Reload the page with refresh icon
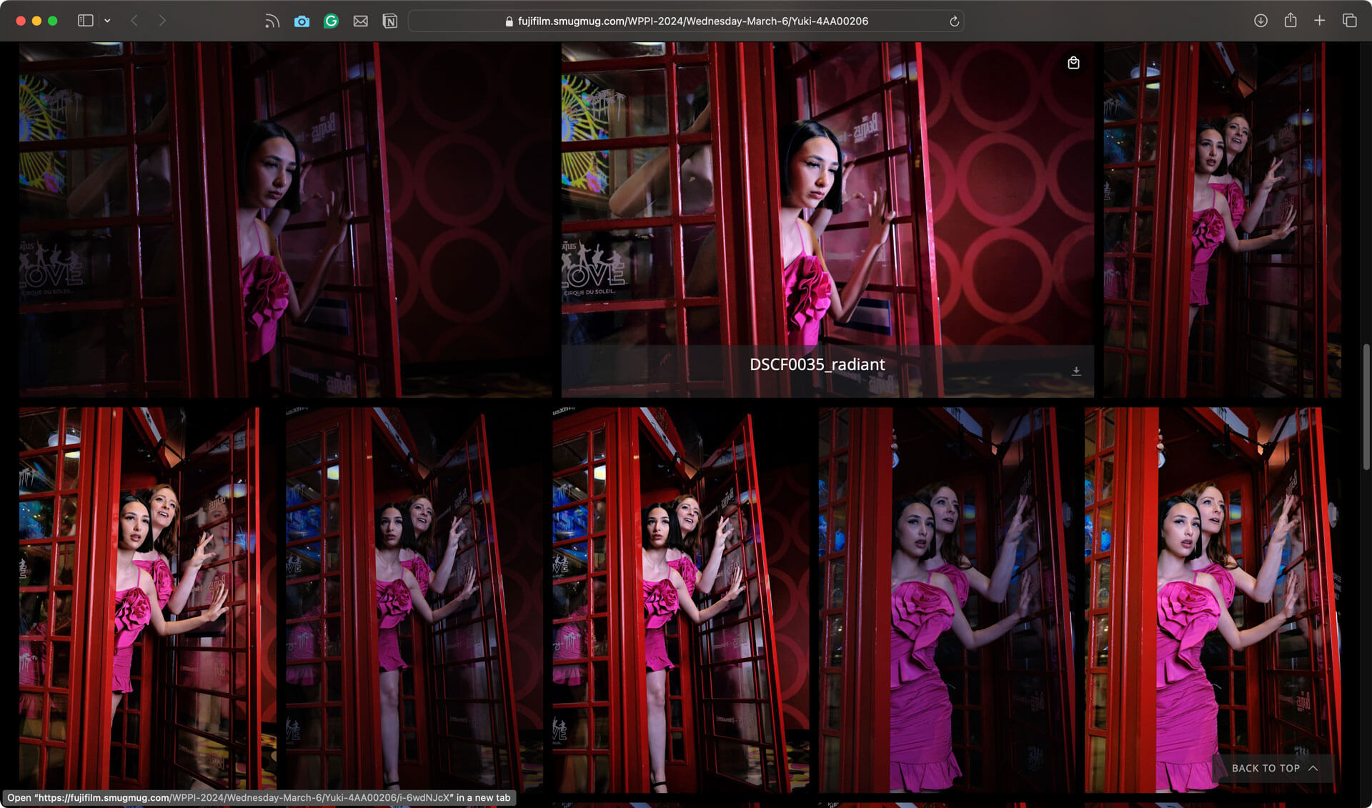This screenshot has height=808, width=1372. coord(954,21)
